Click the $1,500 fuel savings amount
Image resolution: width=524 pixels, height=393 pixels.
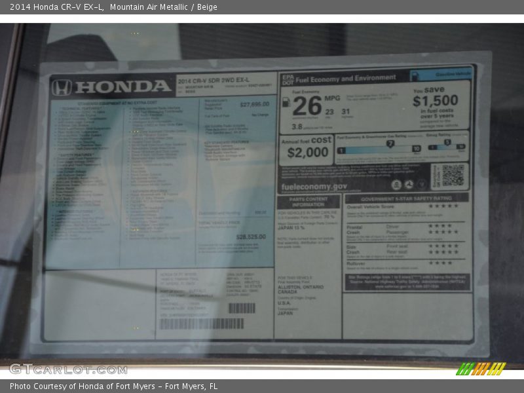(436, 101)
